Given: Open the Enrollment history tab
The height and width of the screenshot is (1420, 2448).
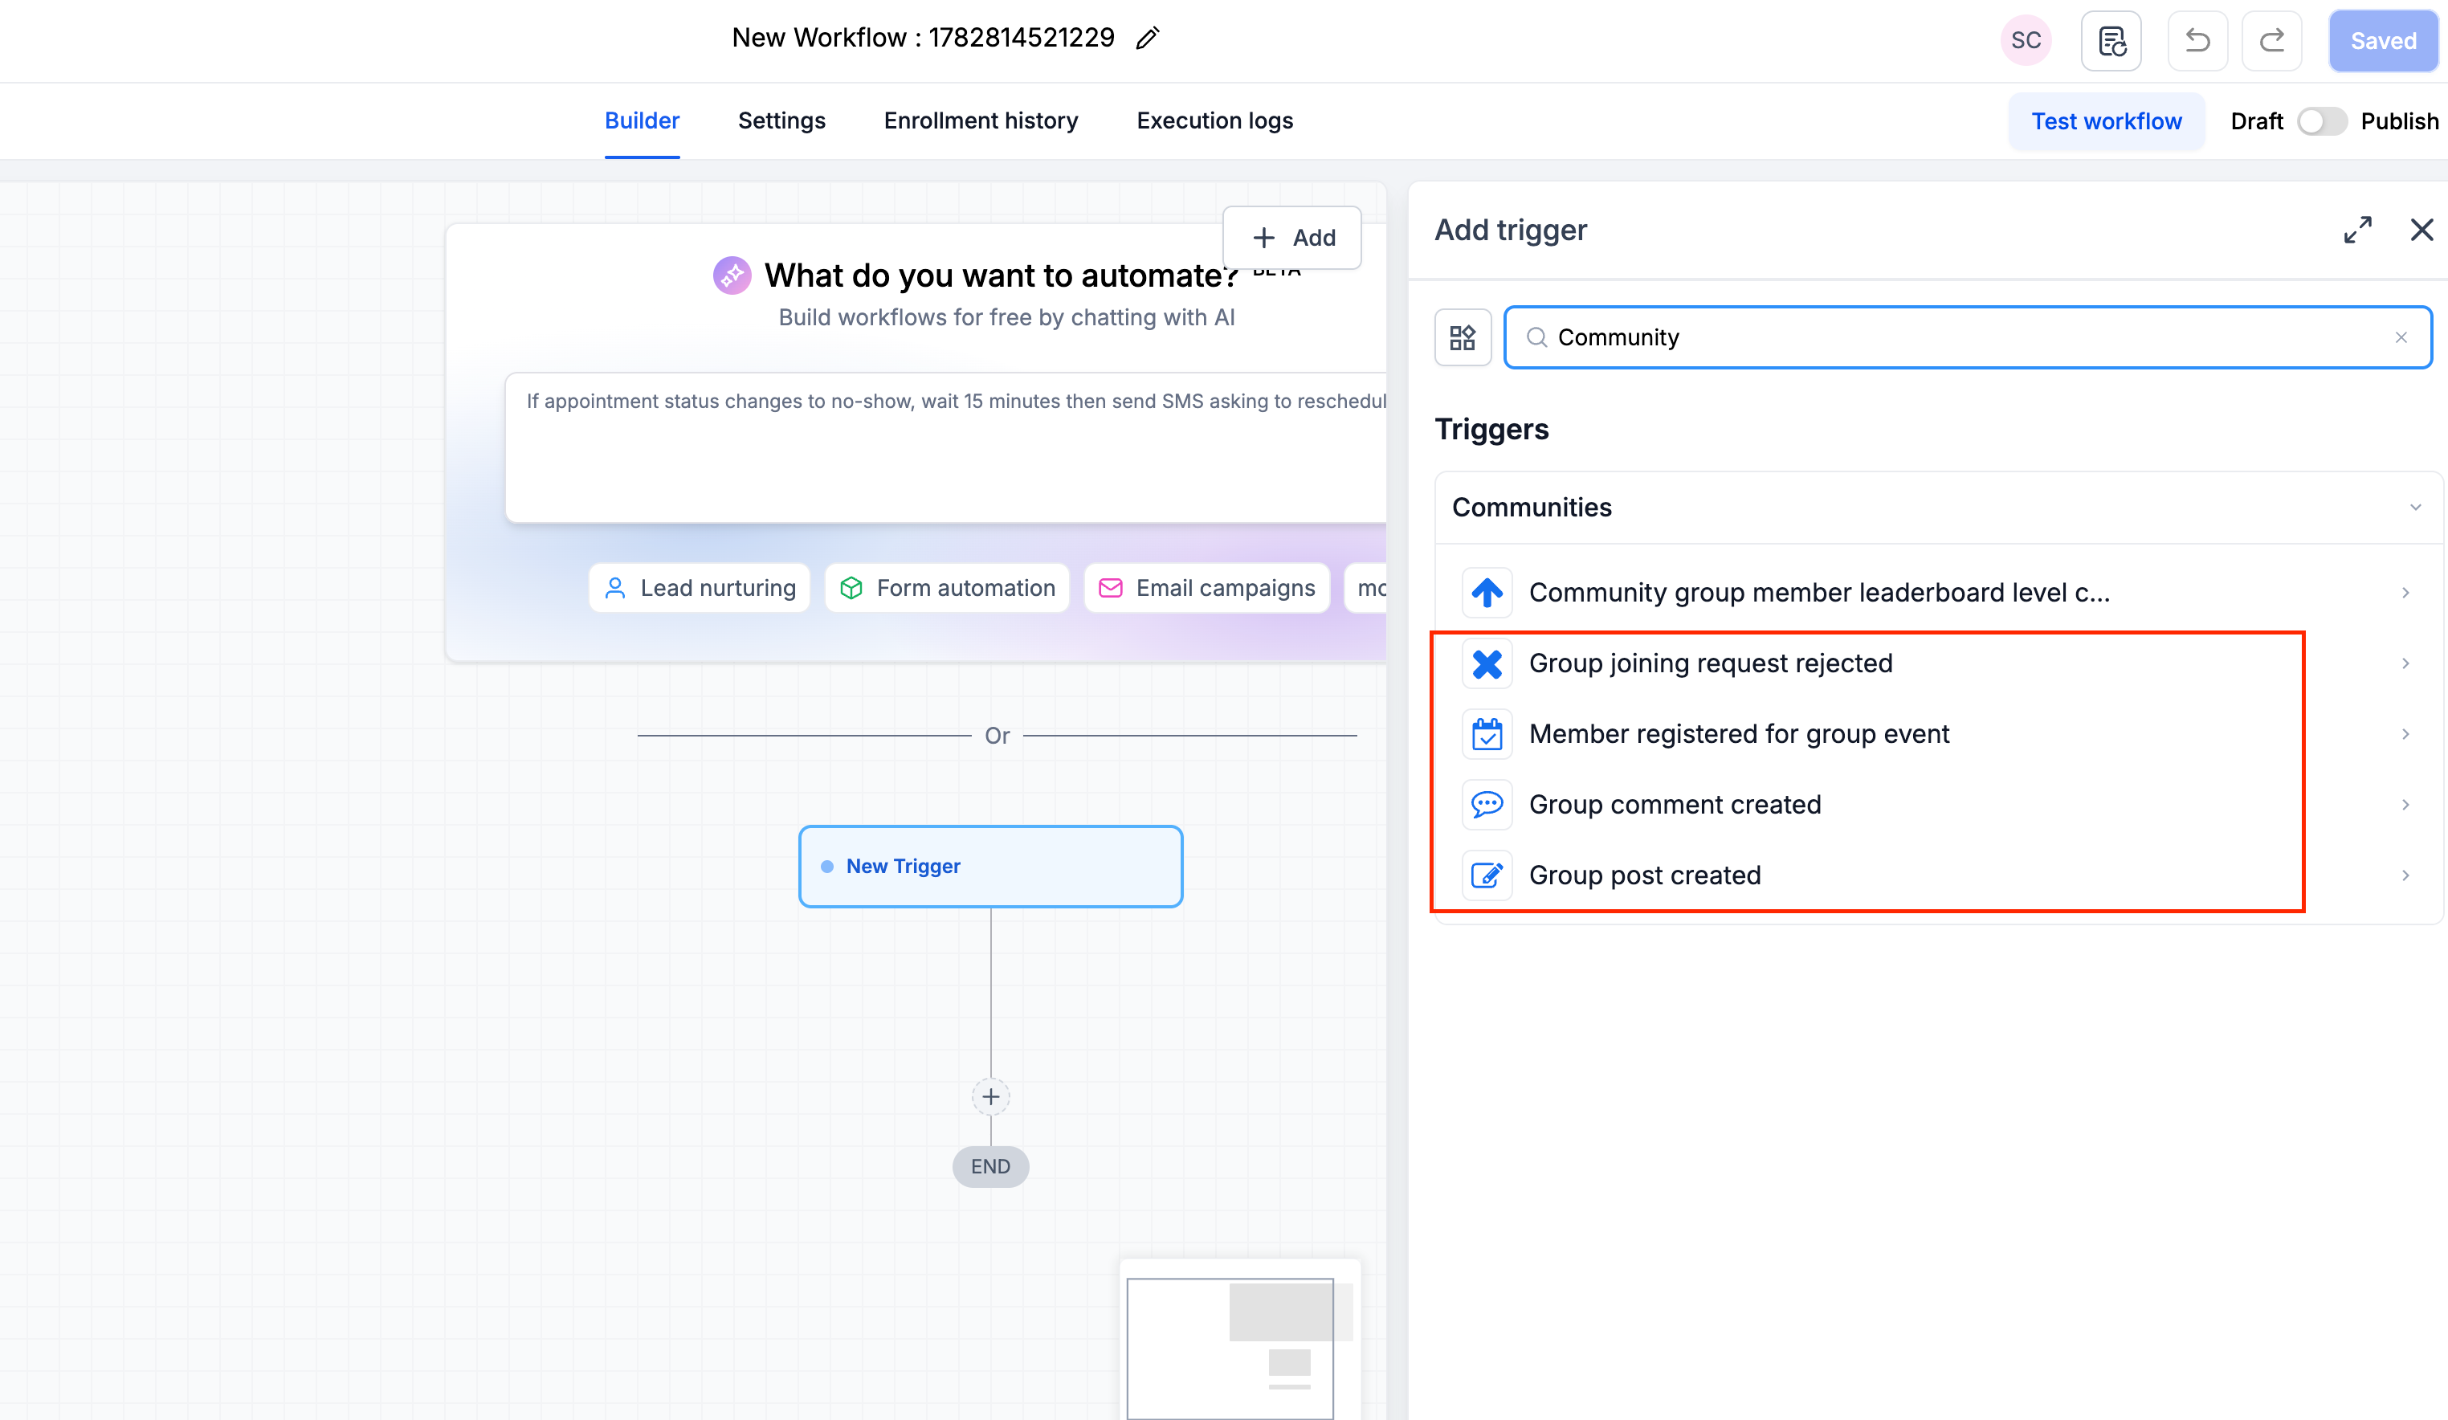Looking at the screenshot, I should [x=980, y=120].
